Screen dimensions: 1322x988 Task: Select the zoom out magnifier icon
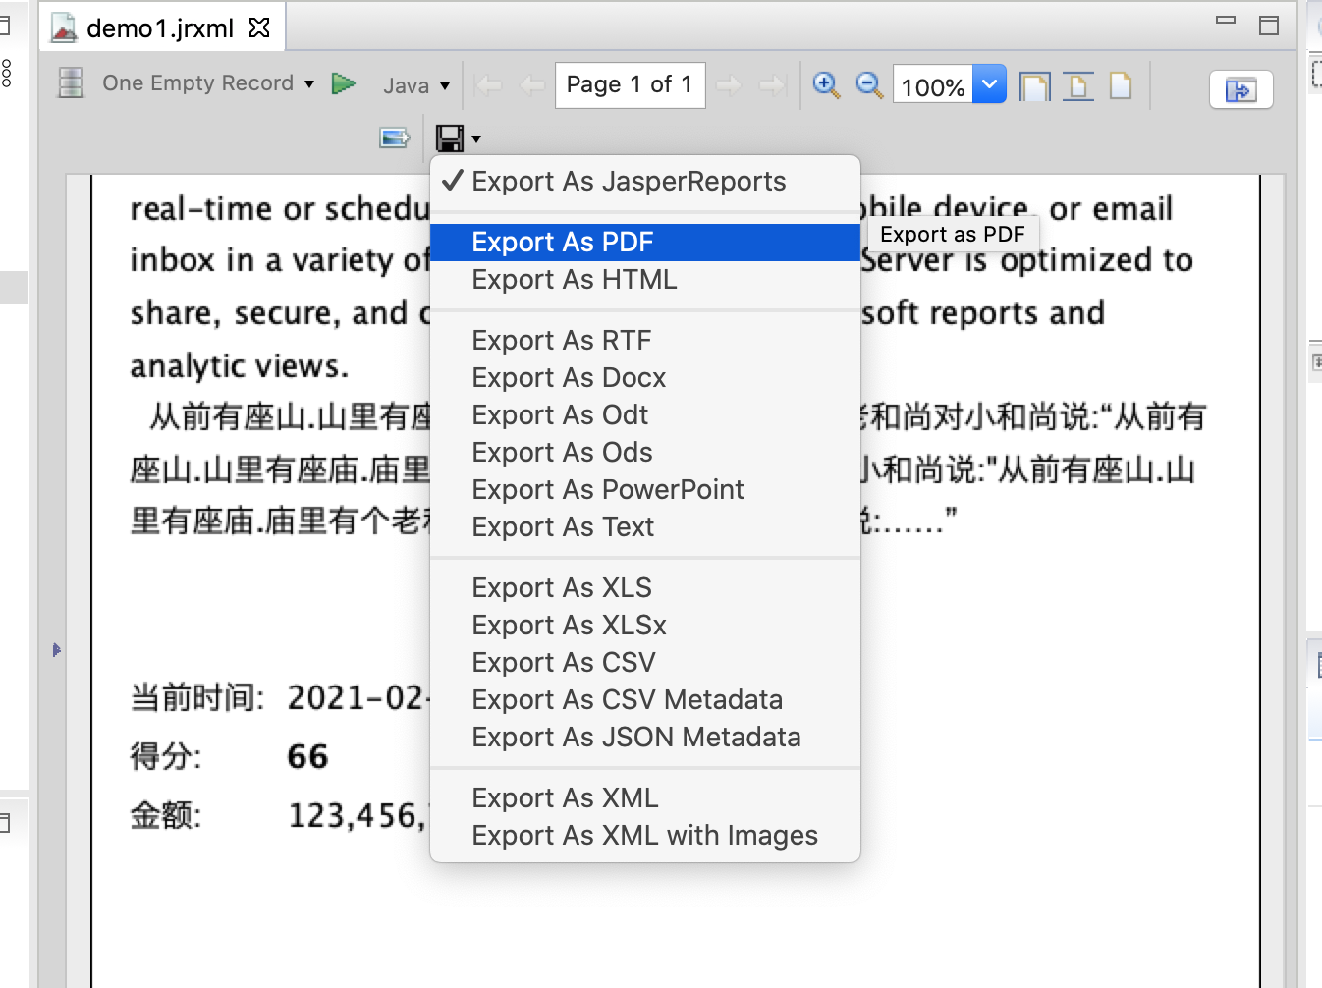click(x=868, y=86)
